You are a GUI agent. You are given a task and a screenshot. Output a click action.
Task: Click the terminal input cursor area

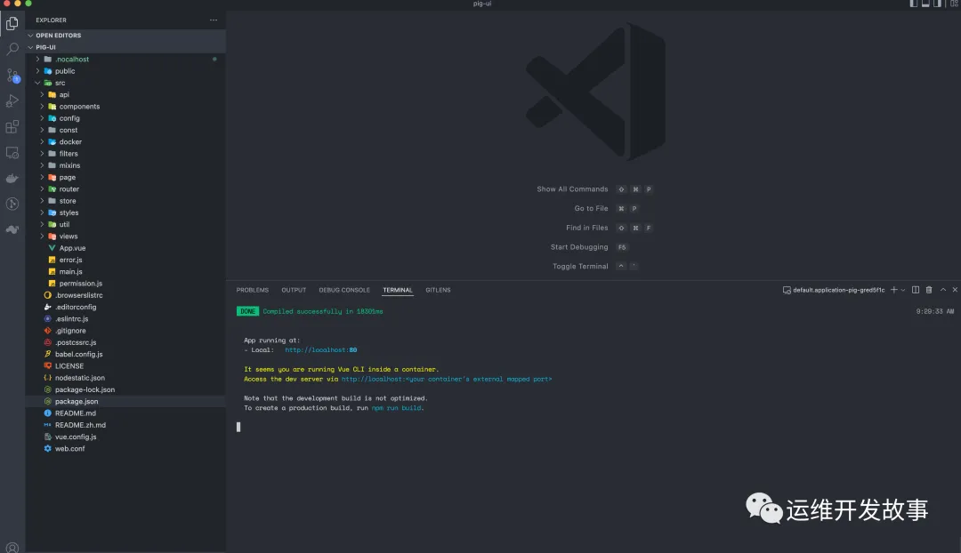(x=238, y=427)
